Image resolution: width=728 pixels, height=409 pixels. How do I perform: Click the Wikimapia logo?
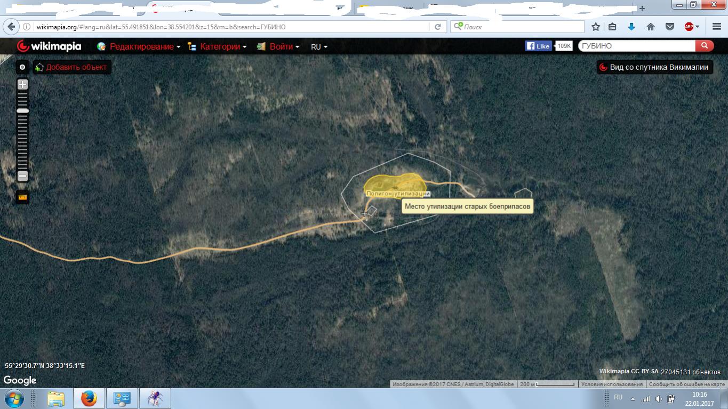click(x=49, y=46)
